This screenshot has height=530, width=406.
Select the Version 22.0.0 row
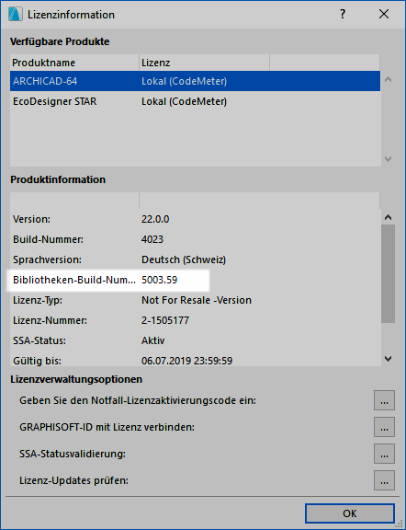[x=195, y=219]
